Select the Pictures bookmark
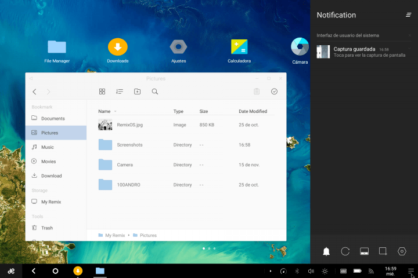The width and height of the screenshot is (418, 278). click(56, 133)
